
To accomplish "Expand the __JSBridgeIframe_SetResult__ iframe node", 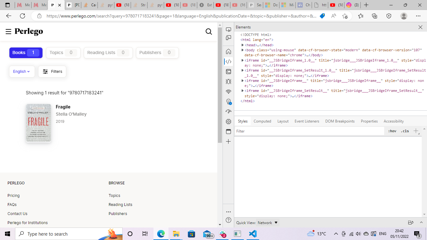I will pos(243,91).
